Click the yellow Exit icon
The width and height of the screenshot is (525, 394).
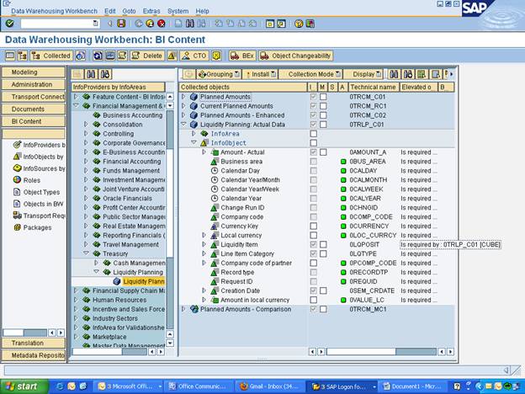[x=150, y=24]
